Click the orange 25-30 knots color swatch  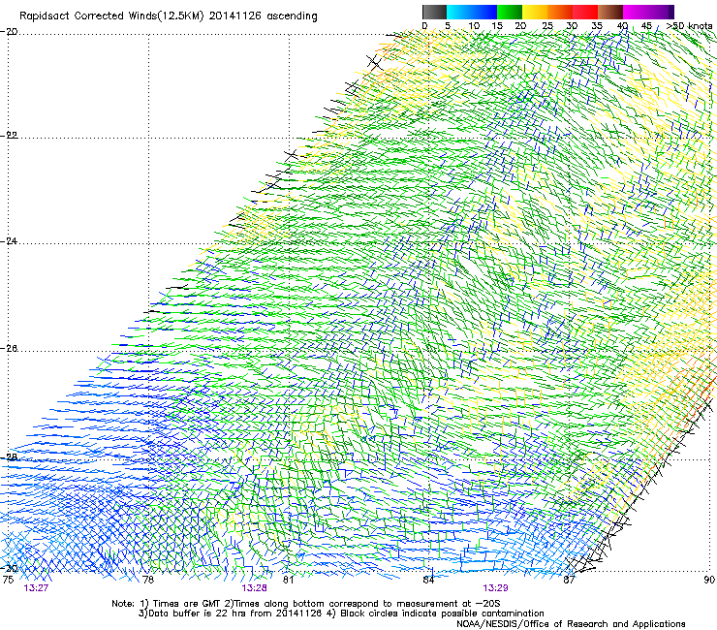coord(560,12)
